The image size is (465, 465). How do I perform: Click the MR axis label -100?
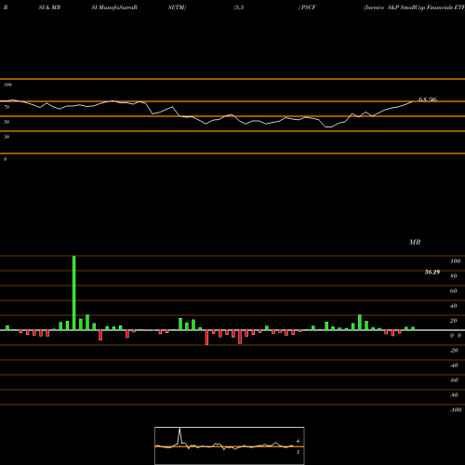[456, 410]
